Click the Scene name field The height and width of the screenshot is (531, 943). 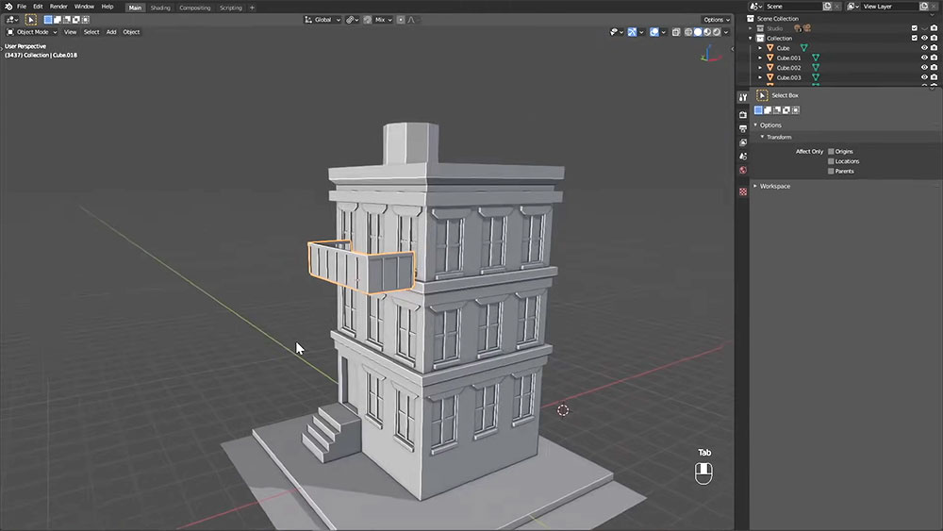793,6
